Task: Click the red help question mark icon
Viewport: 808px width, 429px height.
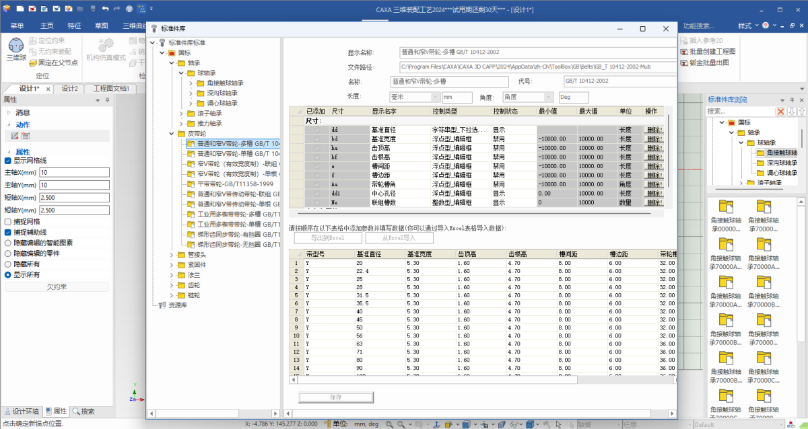Action: click(x=764, y=26)
